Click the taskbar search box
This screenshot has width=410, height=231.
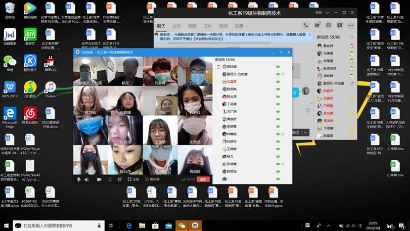(x=58, y=226)
